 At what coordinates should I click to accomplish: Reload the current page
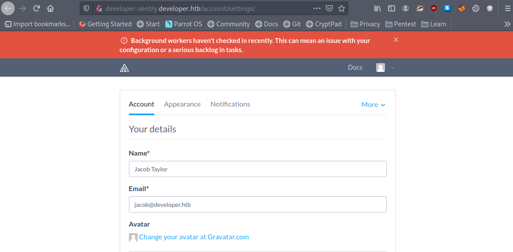[37, 8]
